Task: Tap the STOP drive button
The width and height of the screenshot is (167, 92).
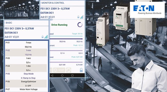Action: point(59,70)
